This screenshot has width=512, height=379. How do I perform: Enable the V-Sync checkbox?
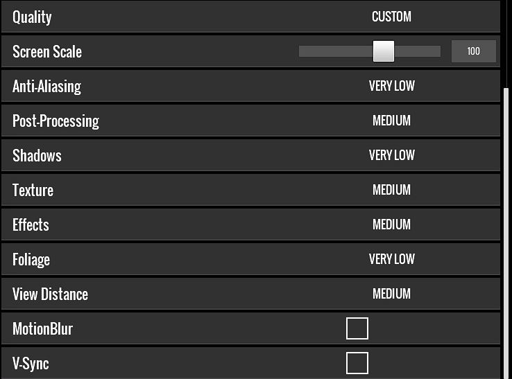click(357, 363)
